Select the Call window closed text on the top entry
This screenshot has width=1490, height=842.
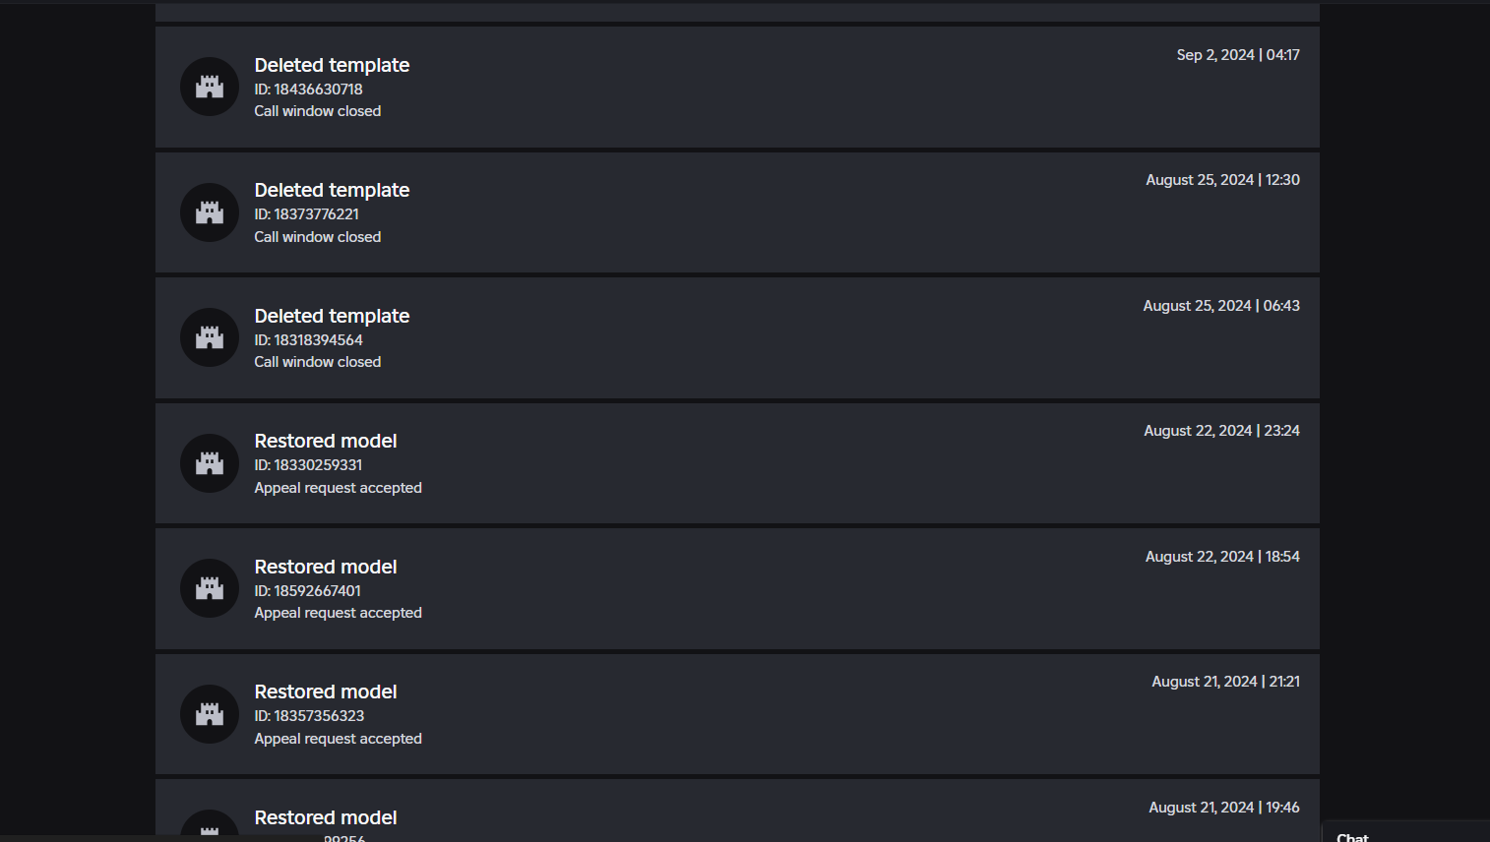tap(317, 110)
